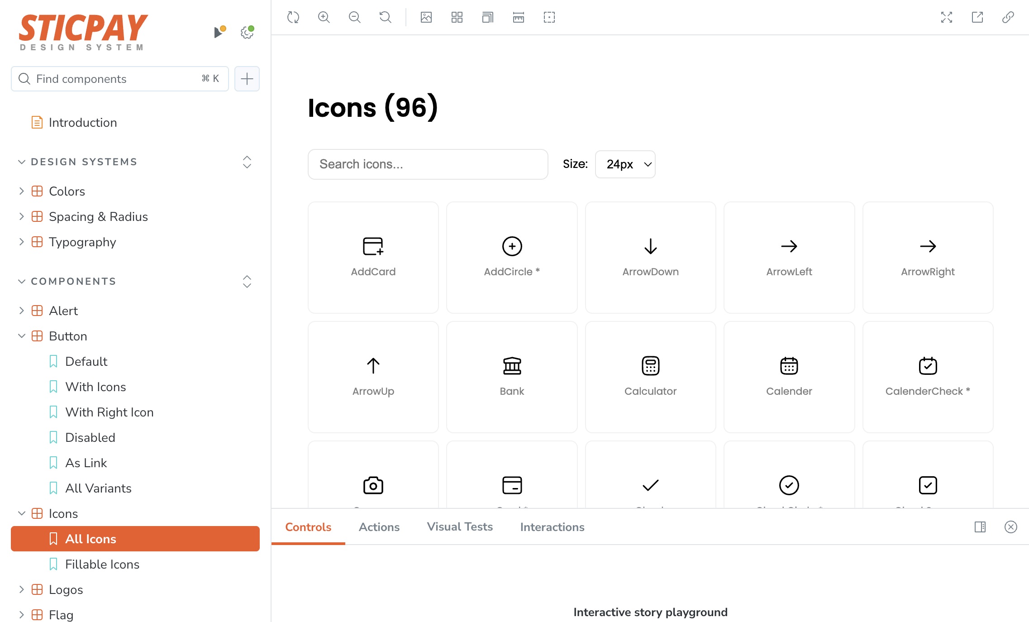1029x622 pixels.
Task: Collapse the Button component group
Action: tap(21, 336)
